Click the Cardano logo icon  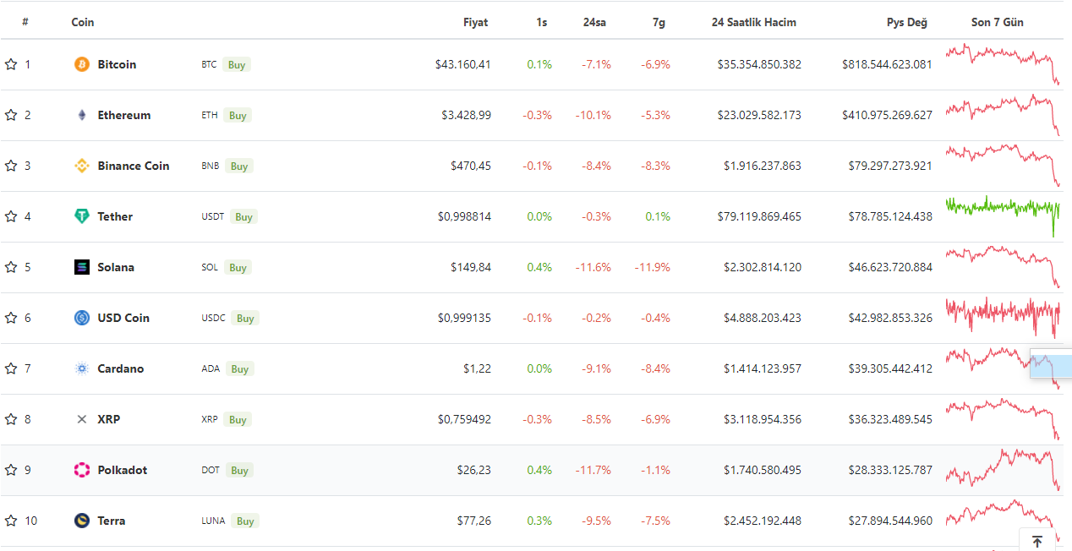click(82, 368)
